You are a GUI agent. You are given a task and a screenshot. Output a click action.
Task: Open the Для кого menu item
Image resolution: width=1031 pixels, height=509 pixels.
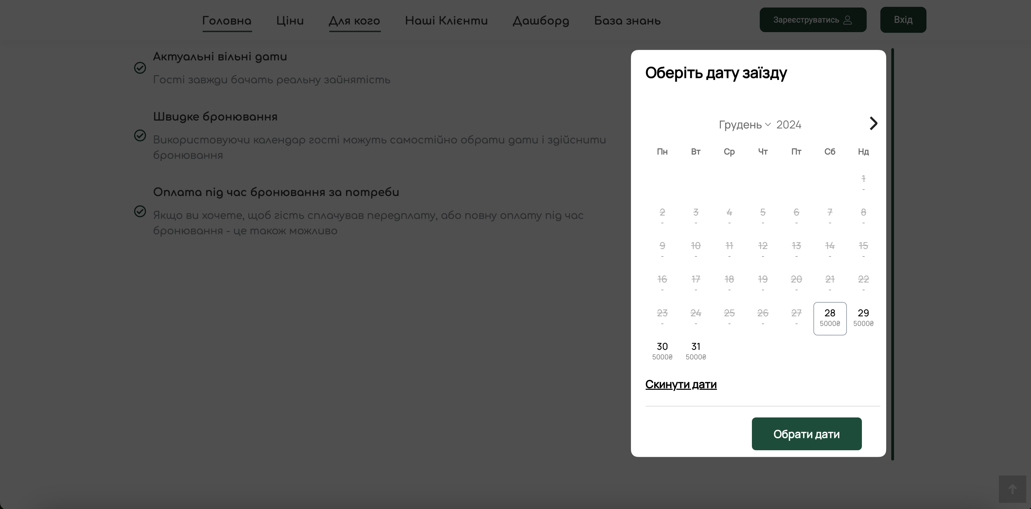pos(354,20)
